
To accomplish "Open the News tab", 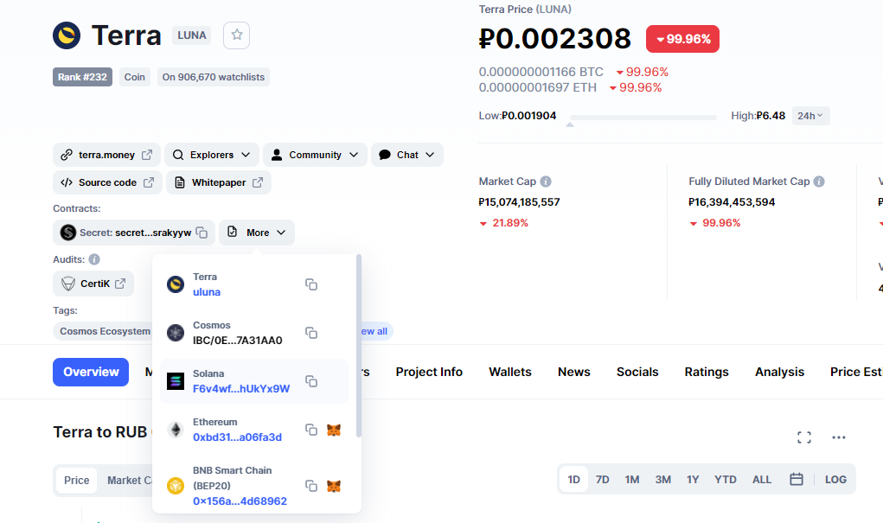I will pyautogui.click(x=574, y=372).
